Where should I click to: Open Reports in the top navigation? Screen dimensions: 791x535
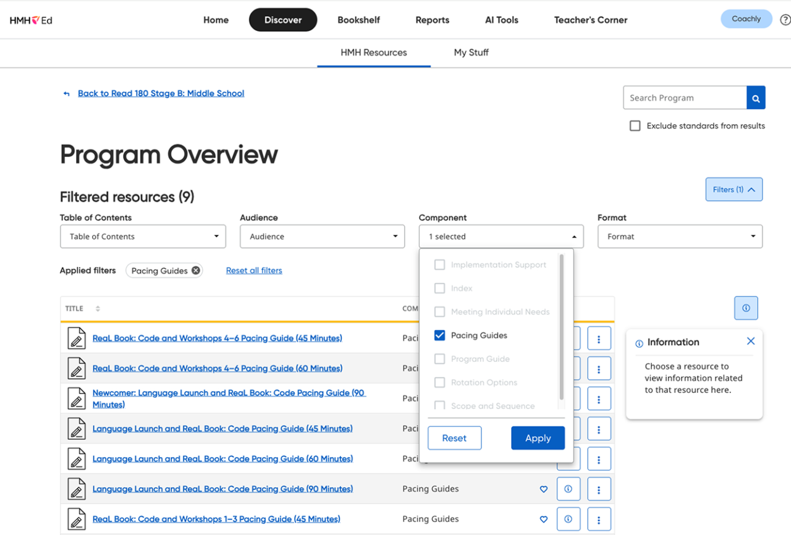[x=433, y=20]
